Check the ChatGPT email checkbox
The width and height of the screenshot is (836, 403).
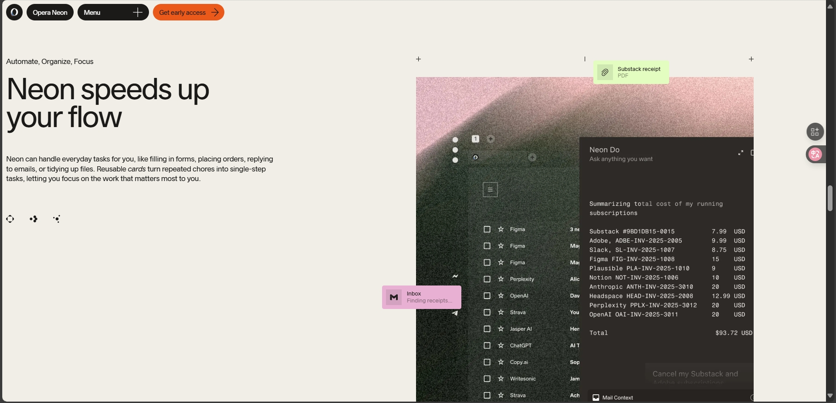487,346
